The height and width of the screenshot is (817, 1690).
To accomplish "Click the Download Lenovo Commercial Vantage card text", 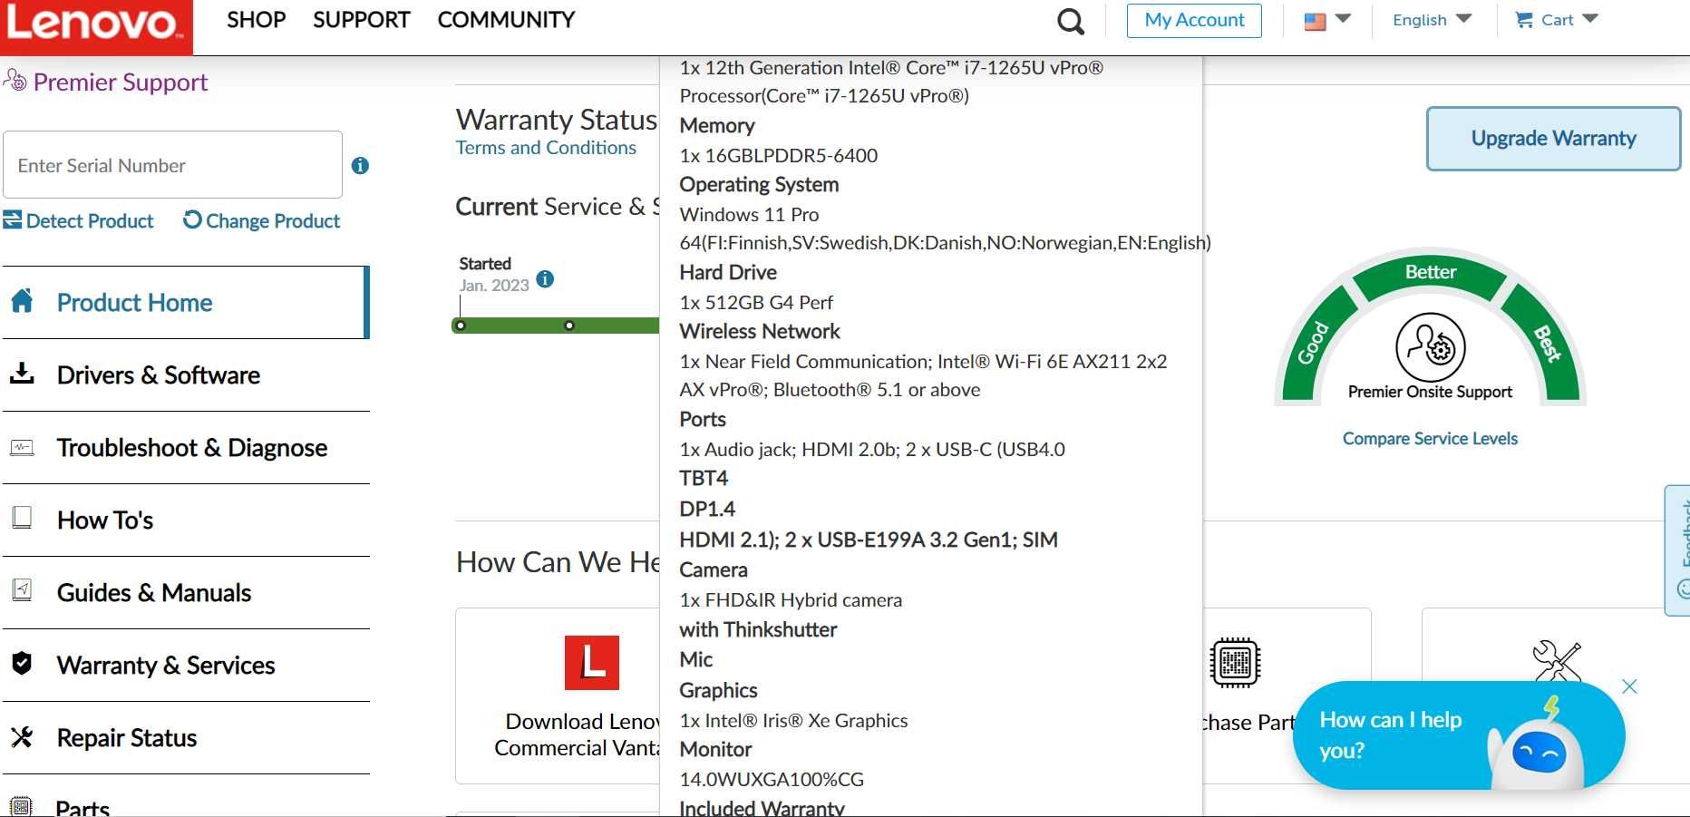I will (x=578, y=734).
